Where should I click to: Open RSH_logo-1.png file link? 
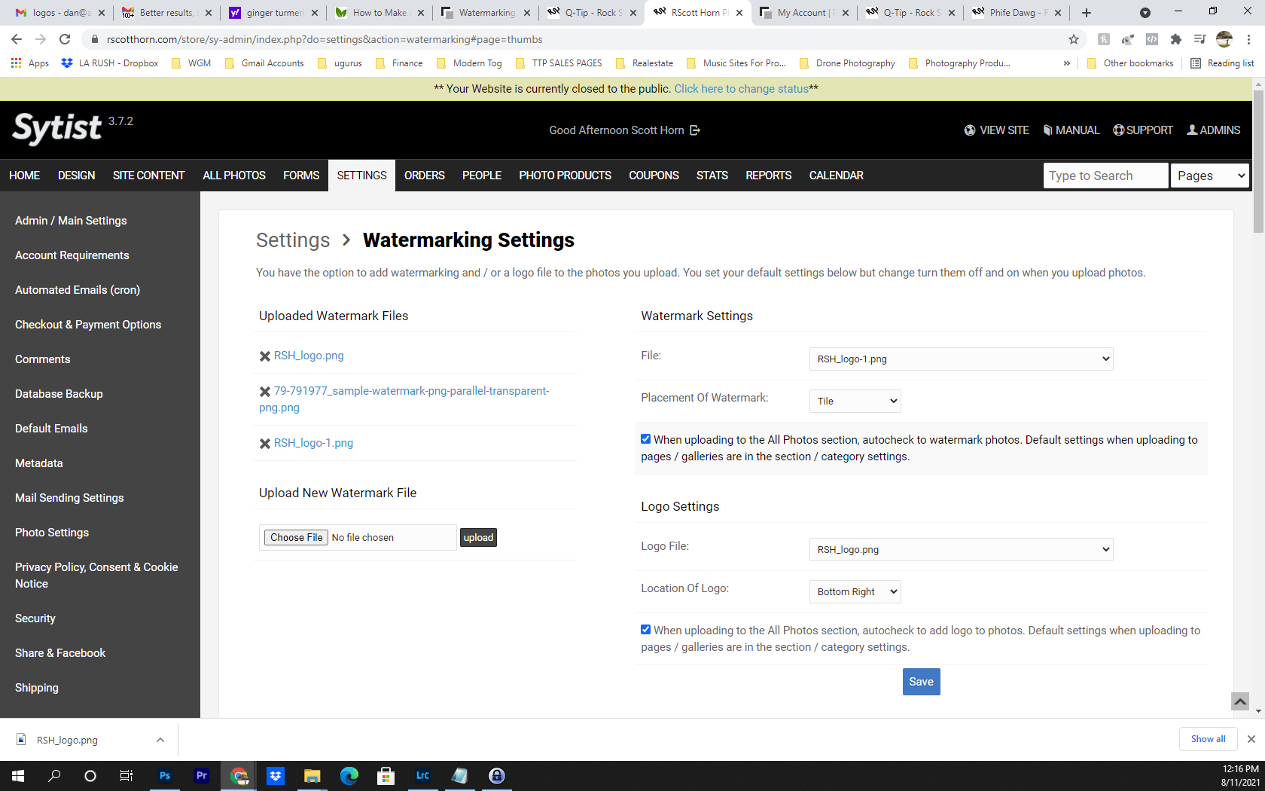(313, 443)
